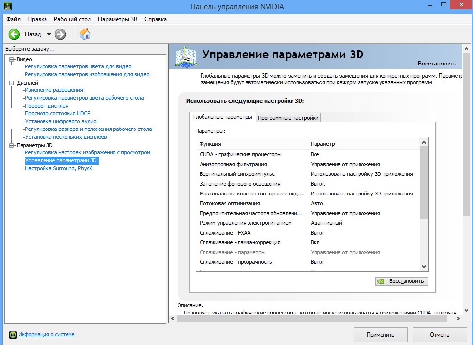The width and height of the screenshot is (473, 345).
Task: Select the Сглаживание - FXAA row
Action: click(308, 233)
